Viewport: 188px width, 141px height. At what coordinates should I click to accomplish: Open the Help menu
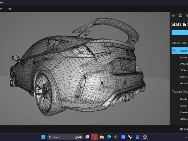coord(9,9)
